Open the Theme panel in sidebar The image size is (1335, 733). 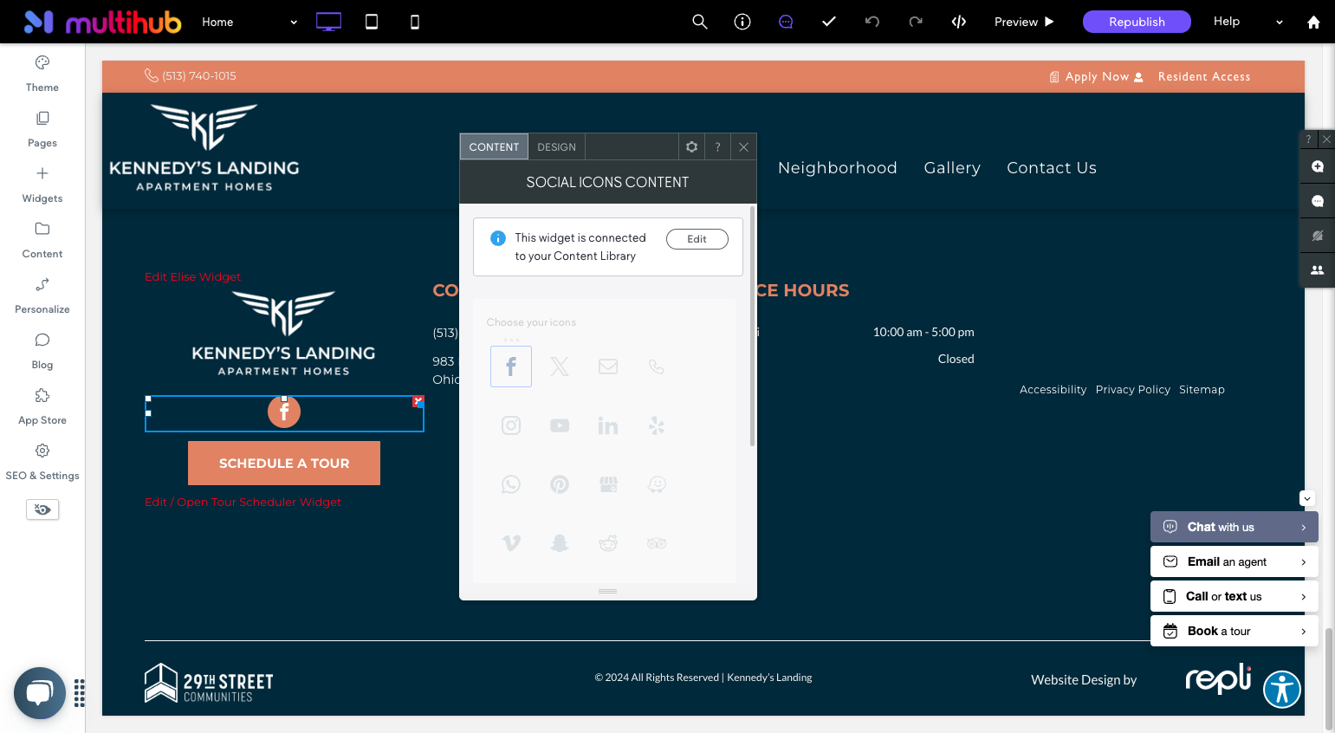point(42,74)
